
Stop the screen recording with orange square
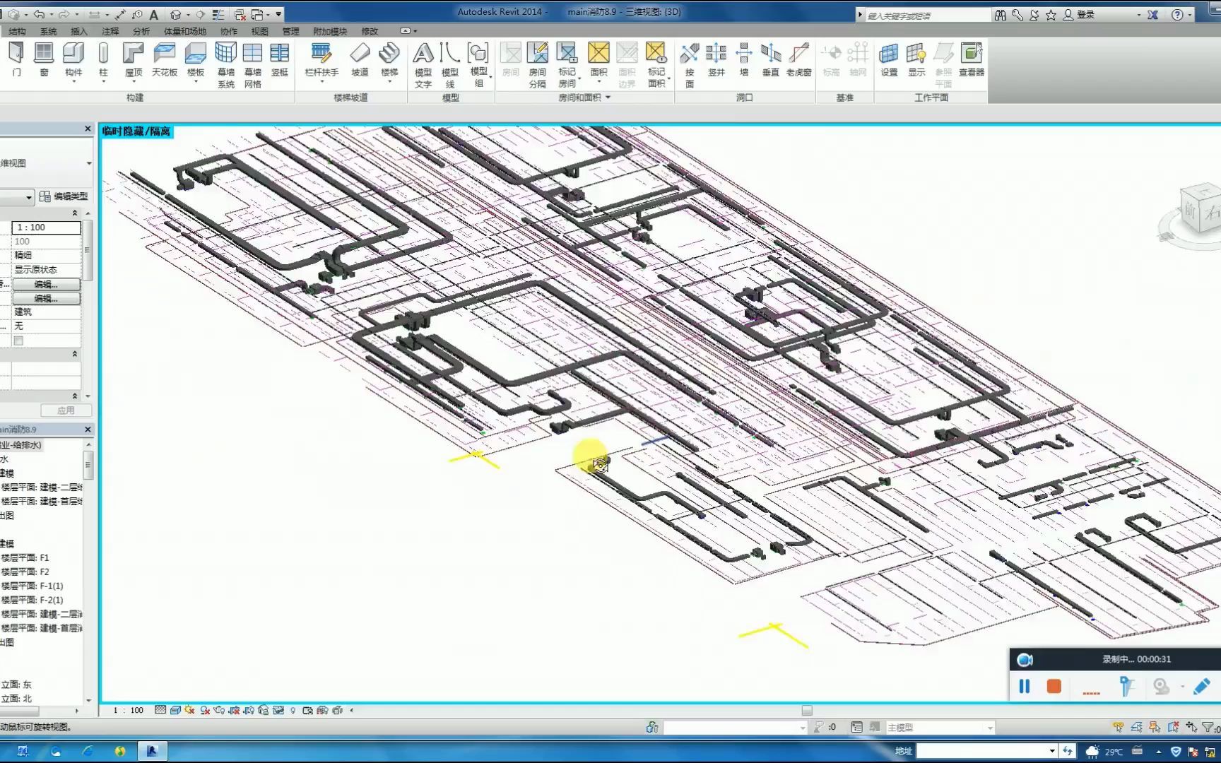(x=1054, y=686)
